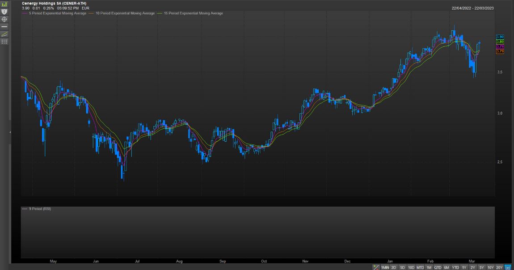Viewport: 514px width, 270px height.
Task: Click the 5 Period Exponential Moving Average legend
Action: coord(56,13)
